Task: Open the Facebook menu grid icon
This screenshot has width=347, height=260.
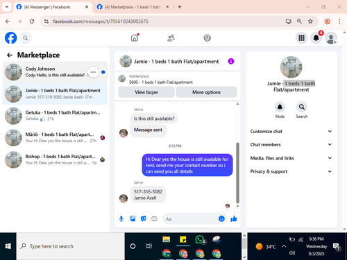Action: point(301,38)
